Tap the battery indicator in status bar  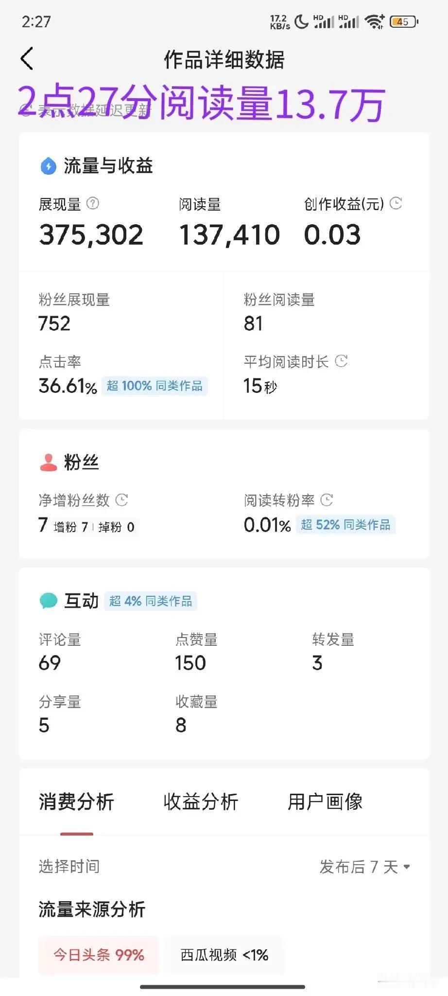(404, 22)
